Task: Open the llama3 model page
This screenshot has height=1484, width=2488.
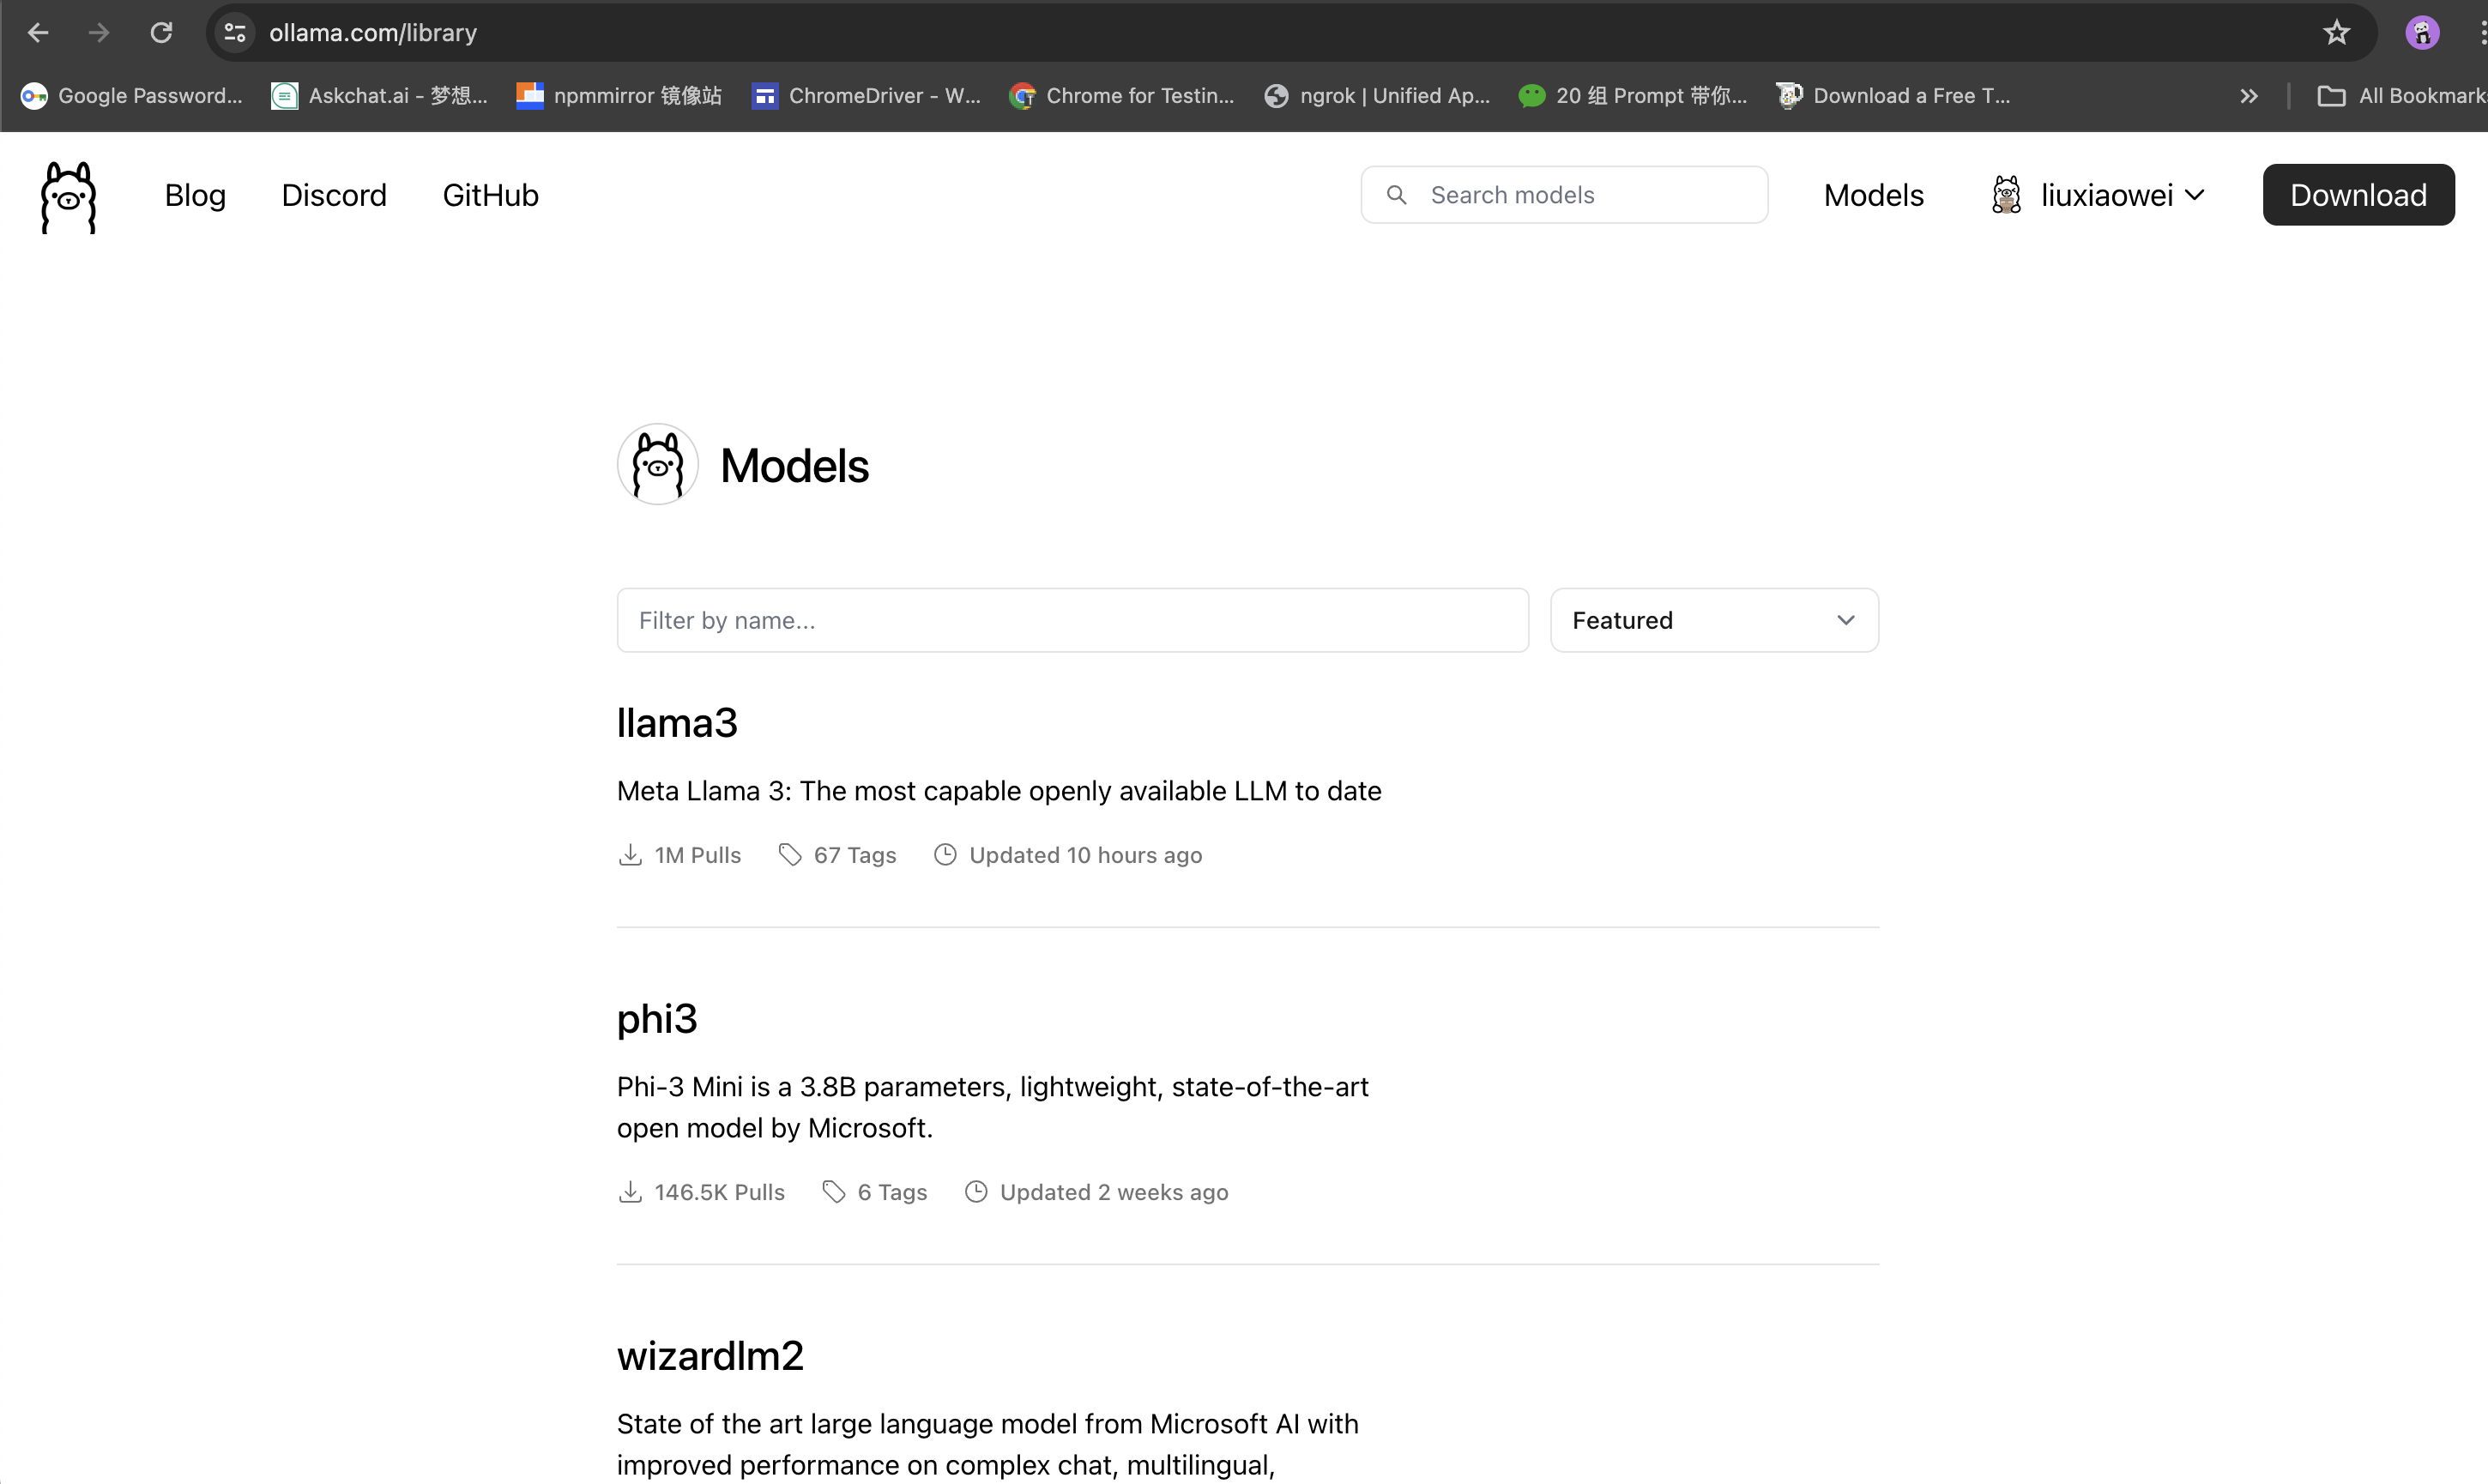Action: pyautogui.click(x=677, y=723)
